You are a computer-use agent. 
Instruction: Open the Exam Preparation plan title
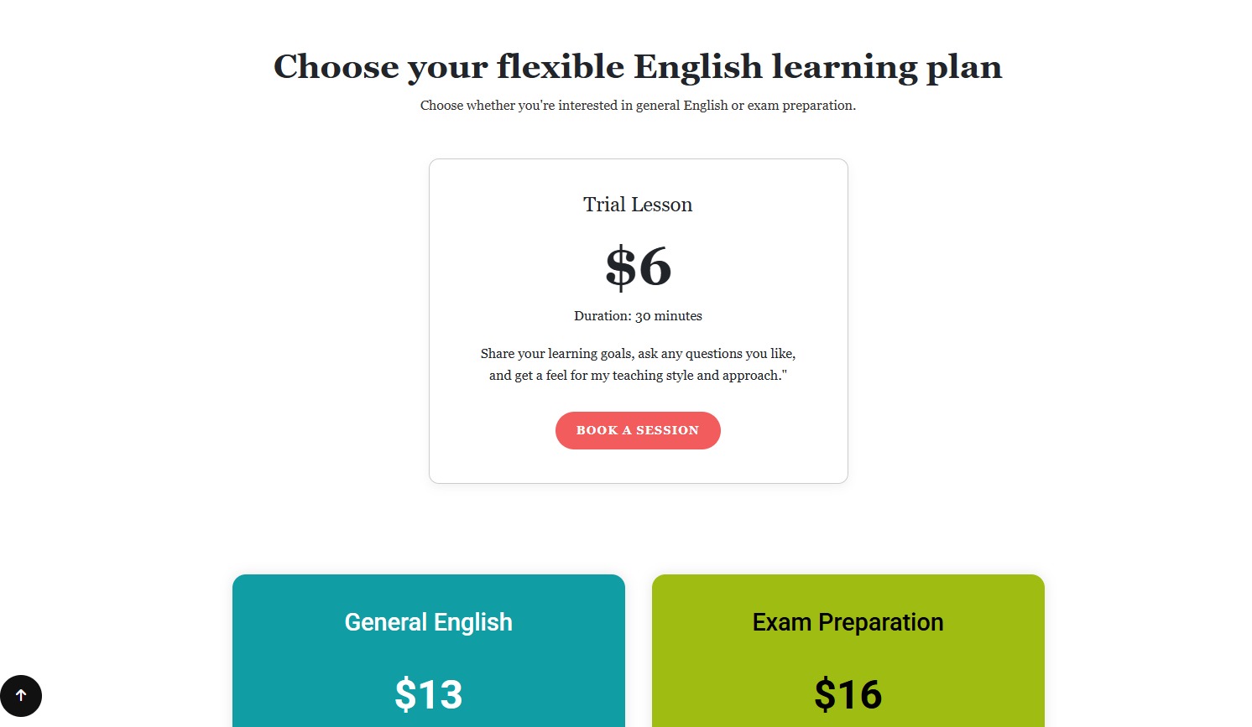coord(848,622)
